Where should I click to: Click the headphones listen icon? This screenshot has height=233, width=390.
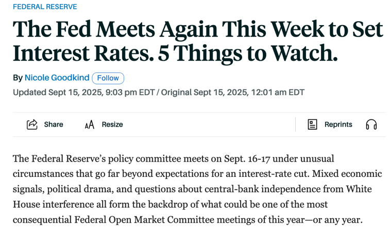(371, 124)
